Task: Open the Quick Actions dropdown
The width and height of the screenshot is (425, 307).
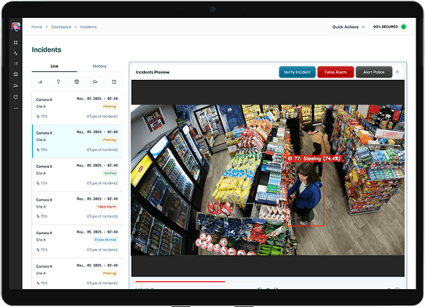Action: pos(348,27)
